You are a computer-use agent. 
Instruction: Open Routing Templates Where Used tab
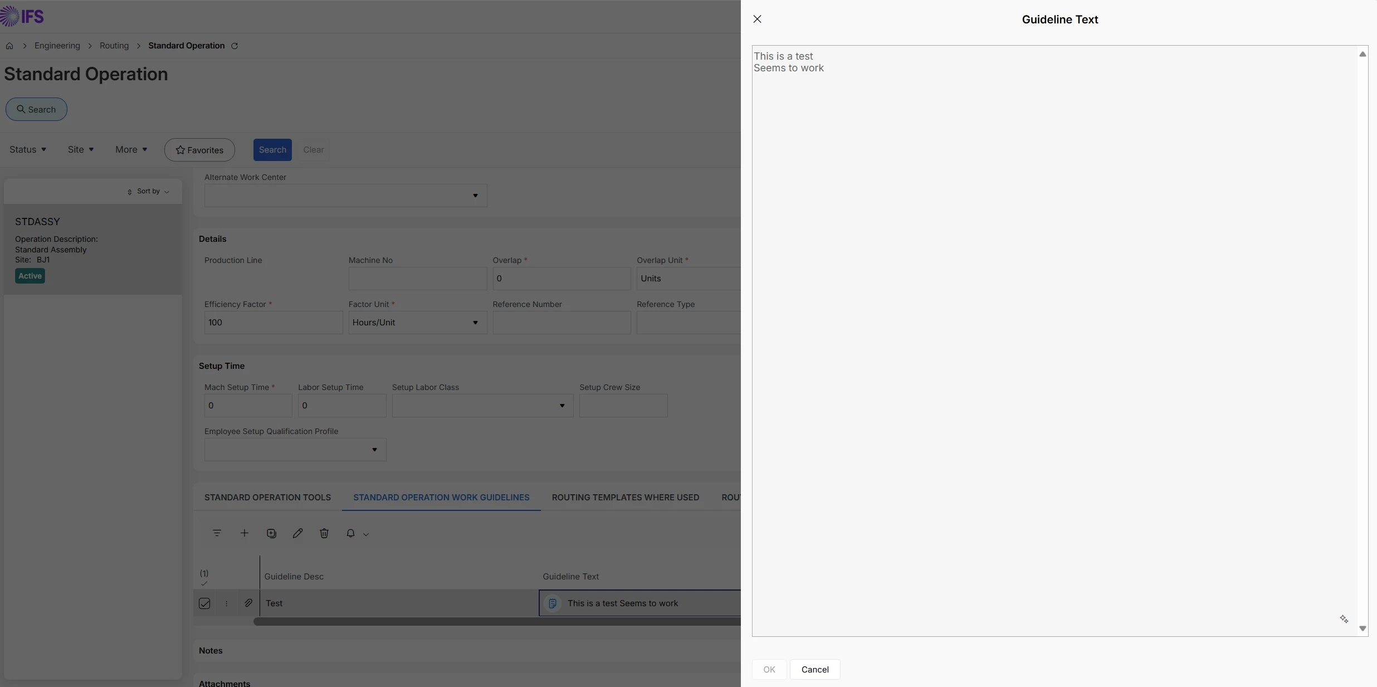625,497
